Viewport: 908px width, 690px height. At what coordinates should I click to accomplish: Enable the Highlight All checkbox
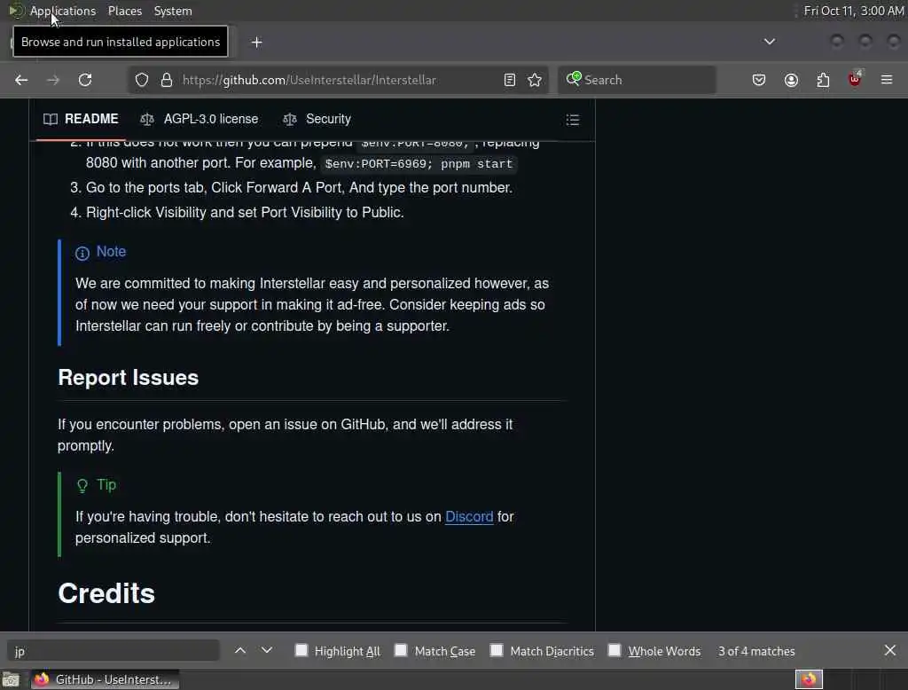point(301,650)
